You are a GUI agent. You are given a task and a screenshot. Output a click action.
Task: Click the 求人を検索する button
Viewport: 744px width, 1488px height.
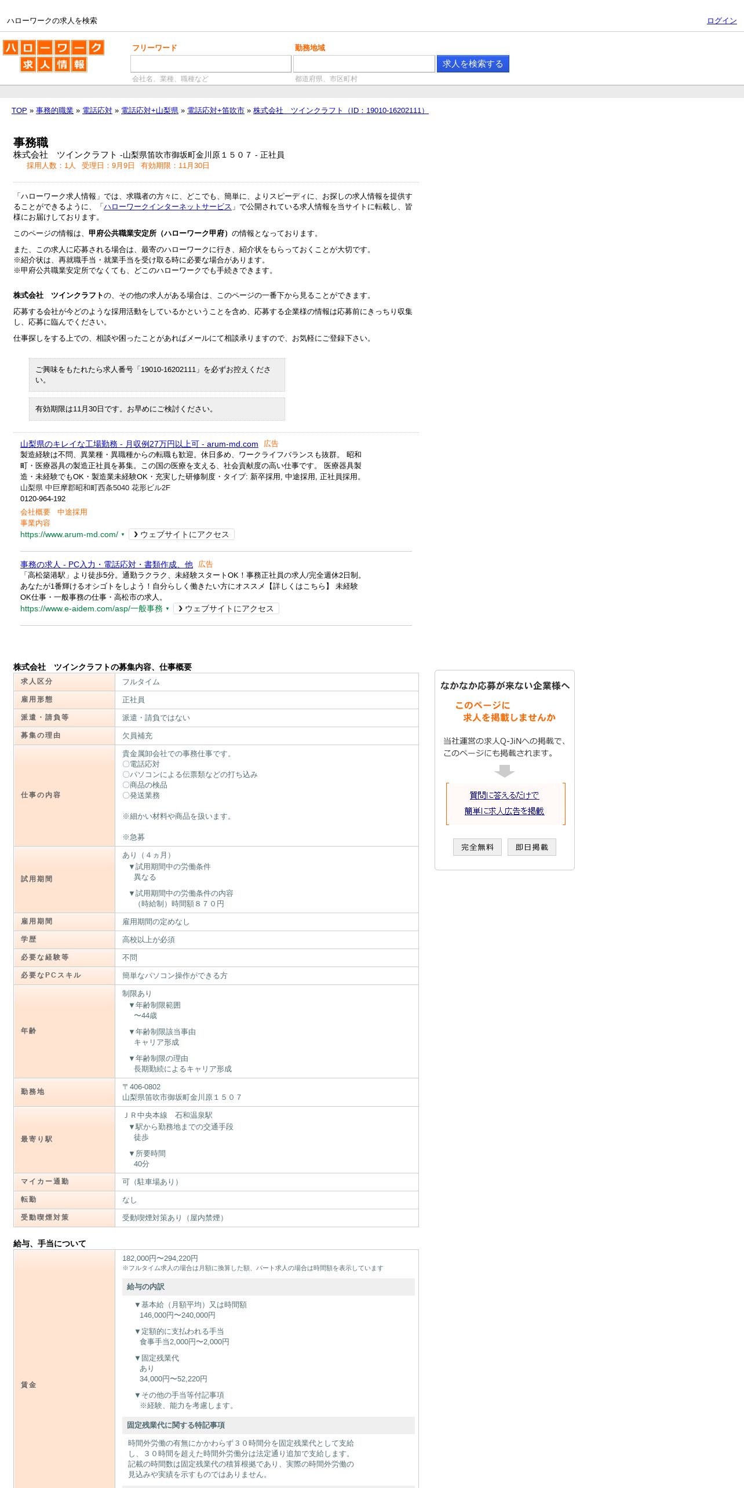[x=473, y=64]
